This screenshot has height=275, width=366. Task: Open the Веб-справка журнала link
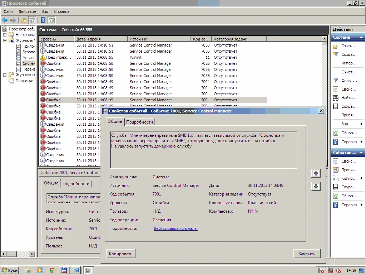point(175,228)
